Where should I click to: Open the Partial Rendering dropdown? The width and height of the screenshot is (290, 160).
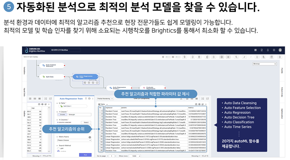pyautogui.click(x=105, y=99)
